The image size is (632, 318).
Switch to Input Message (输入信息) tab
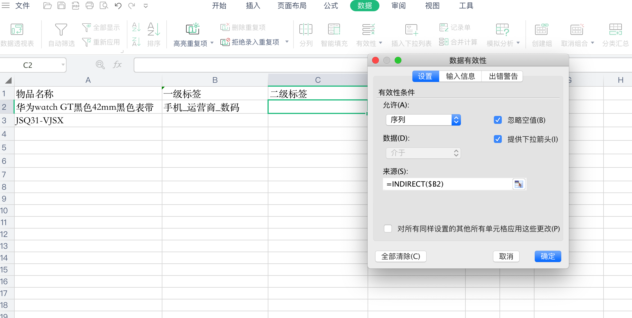460,76
